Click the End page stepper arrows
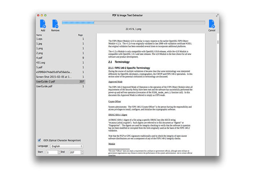 (x=82, y=152)
